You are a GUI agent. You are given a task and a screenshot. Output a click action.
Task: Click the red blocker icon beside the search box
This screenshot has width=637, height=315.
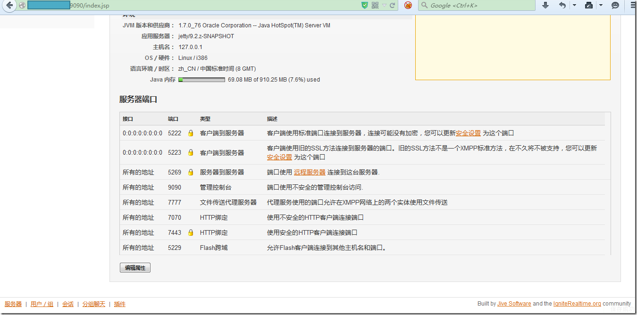408,5
